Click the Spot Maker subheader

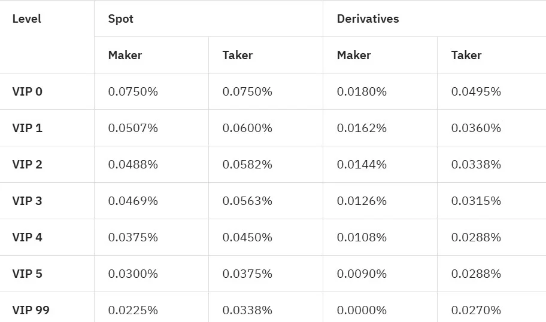point(125,55)
